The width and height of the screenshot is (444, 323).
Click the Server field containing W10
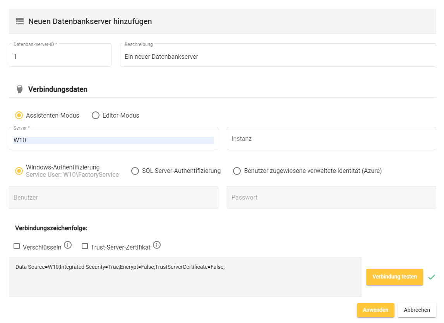[113, 138]
